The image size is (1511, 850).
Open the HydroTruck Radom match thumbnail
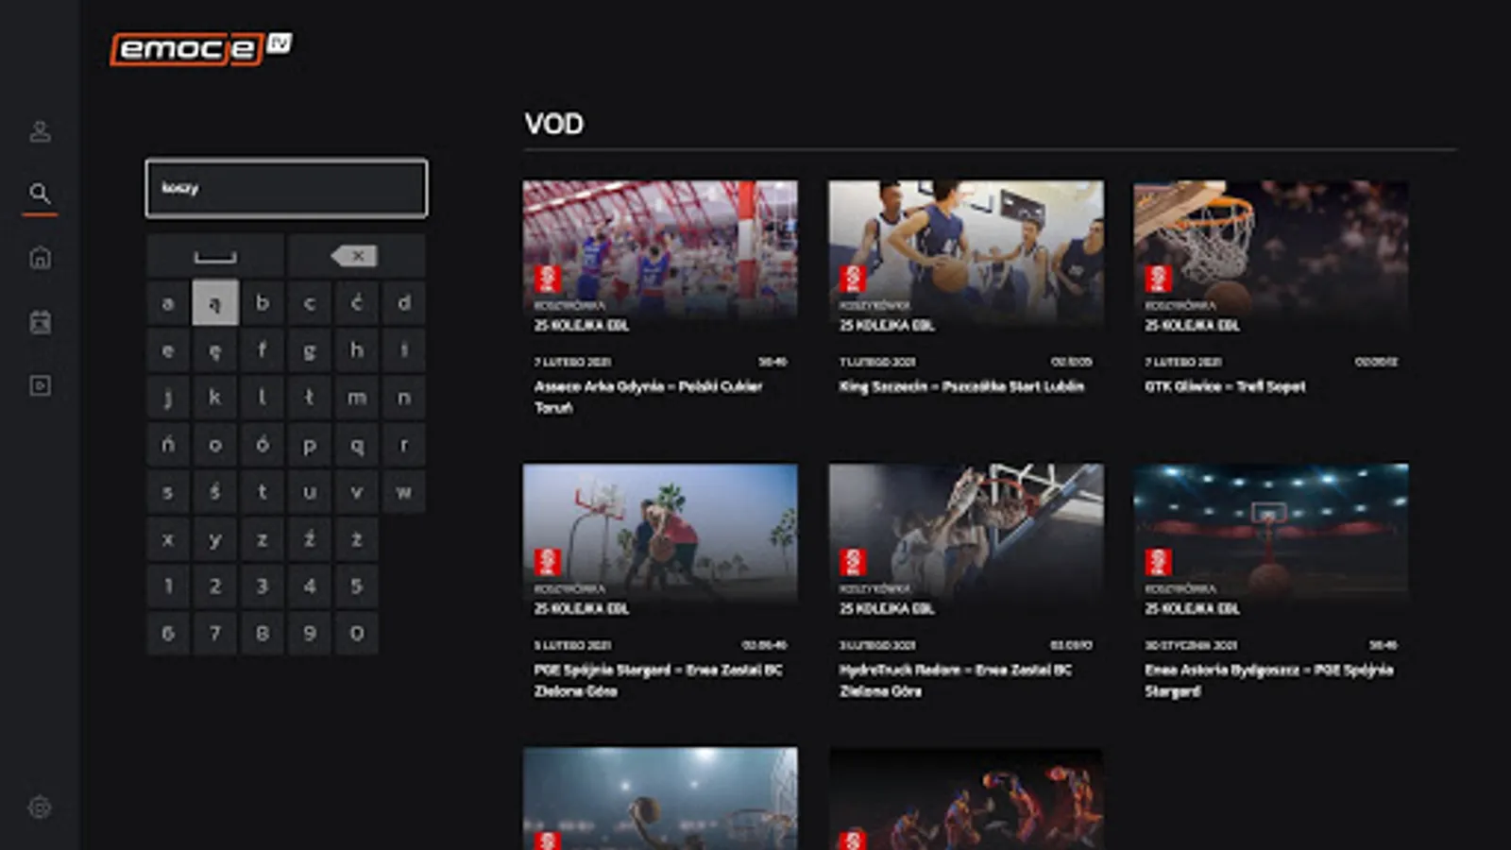point(966,541)
